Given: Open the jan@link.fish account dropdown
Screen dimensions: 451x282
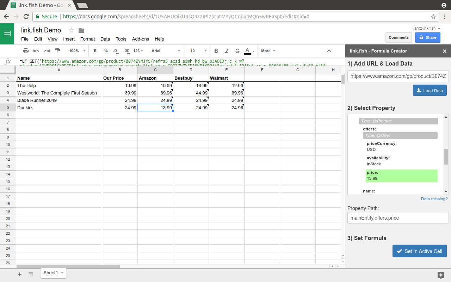Looking at the screenshot, I should 427,28.
